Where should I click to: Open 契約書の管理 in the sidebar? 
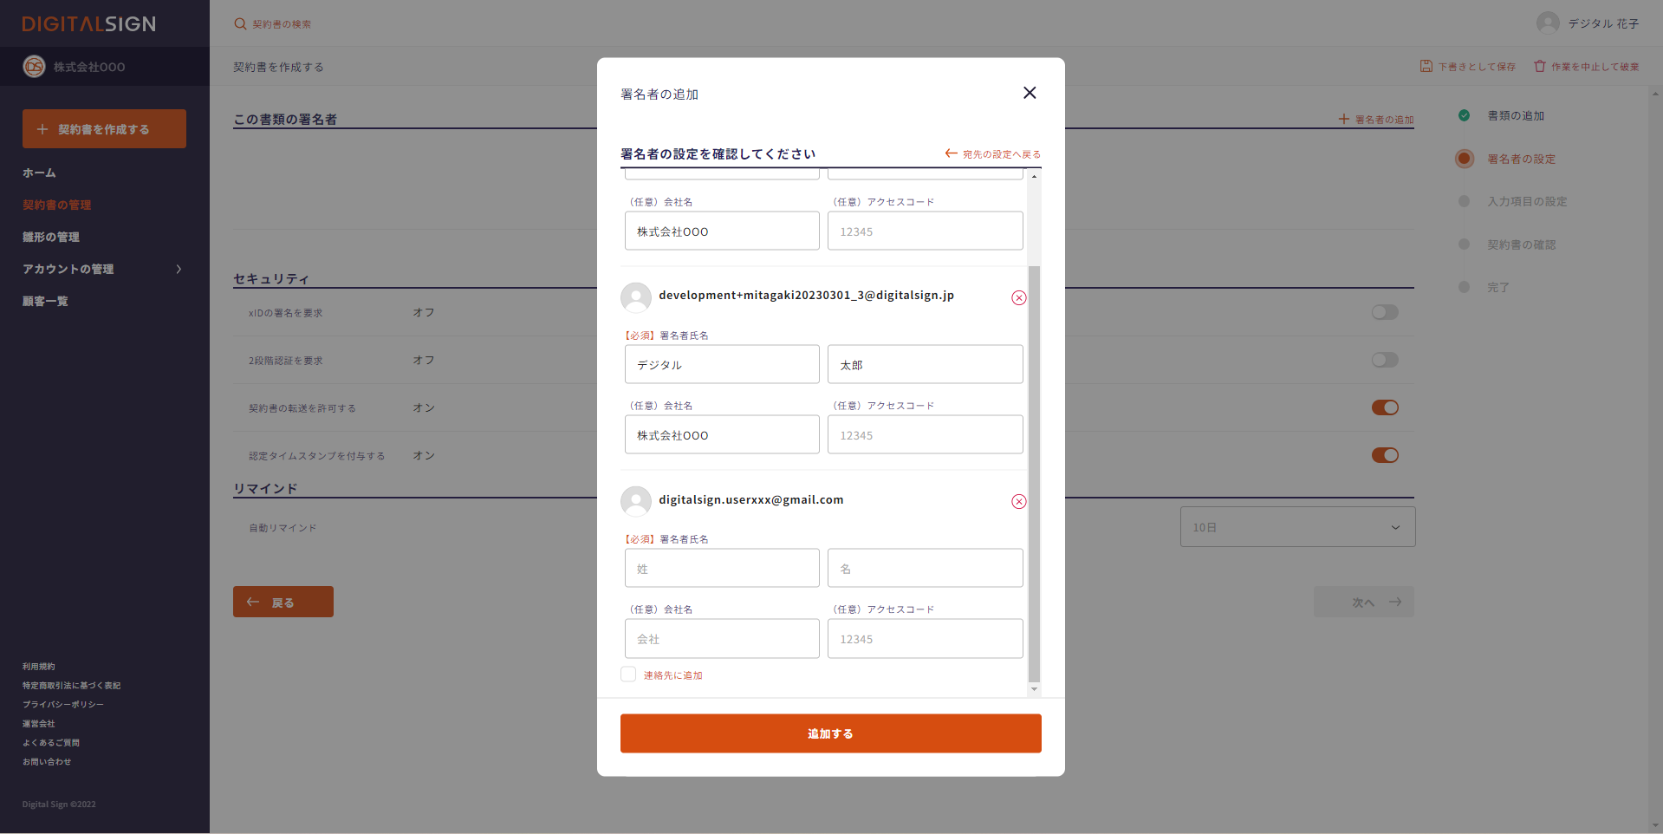tap(56, 205)
